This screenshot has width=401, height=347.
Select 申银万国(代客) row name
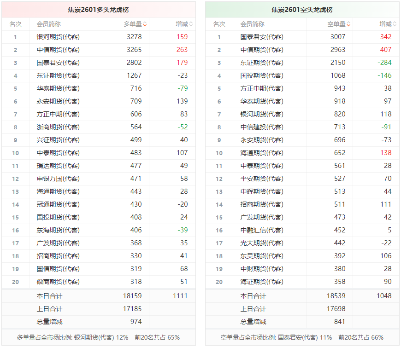pos(58,179)
